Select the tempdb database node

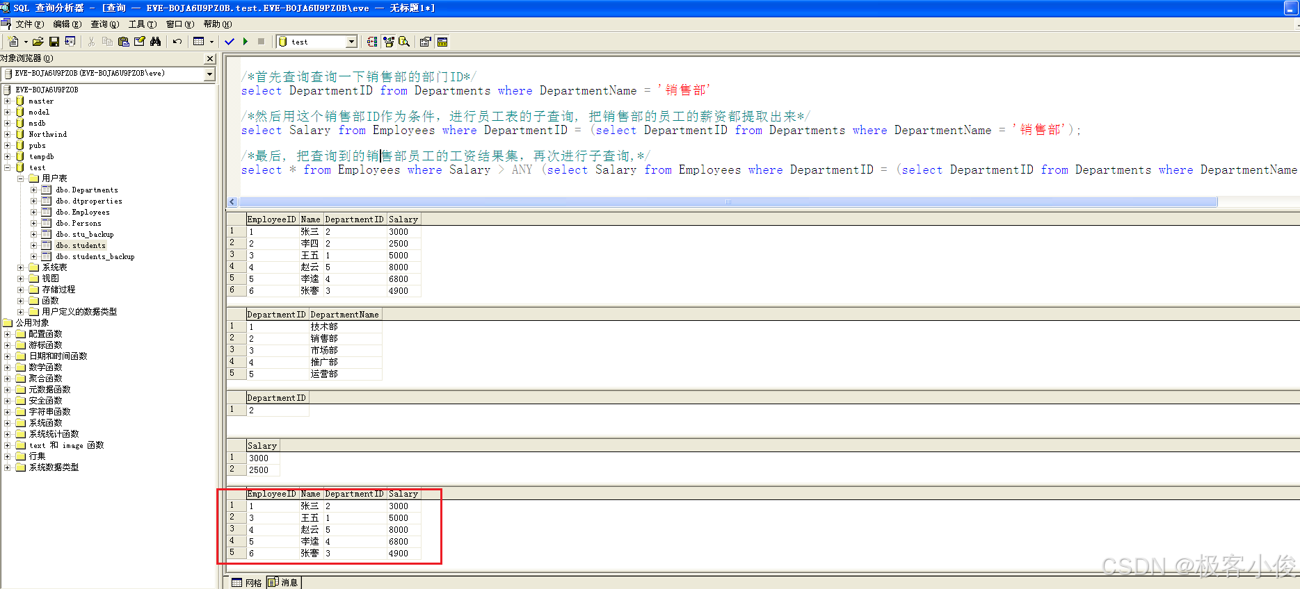tap(41, 156)
